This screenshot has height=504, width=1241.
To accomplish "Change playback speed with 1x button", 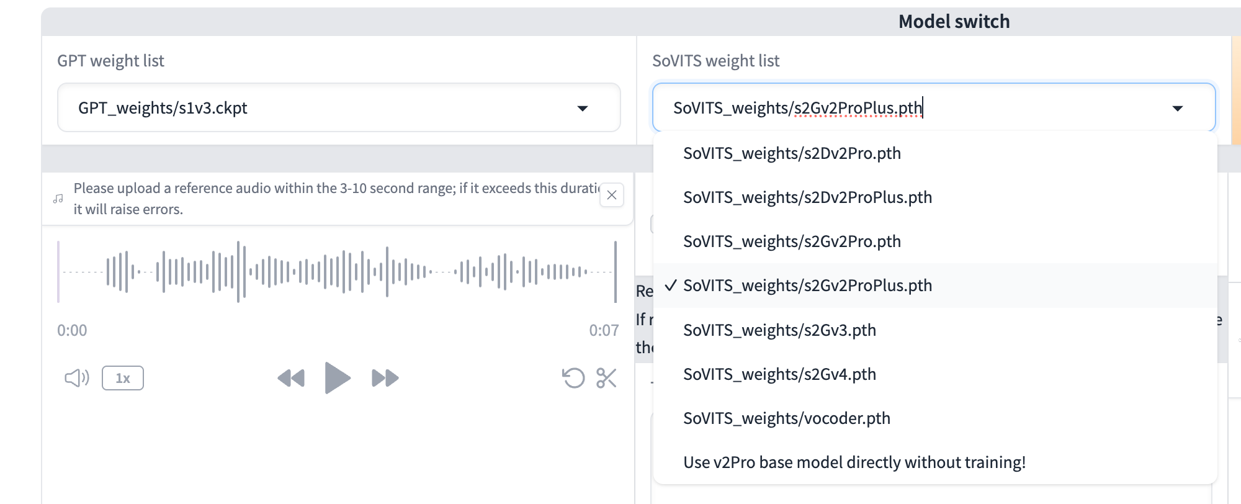I will [x=123, y=378].
